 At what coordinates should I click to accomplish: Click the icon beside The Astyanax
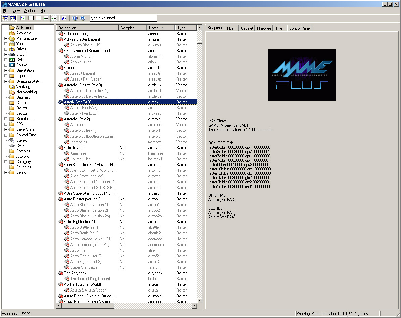coord(60,273)
